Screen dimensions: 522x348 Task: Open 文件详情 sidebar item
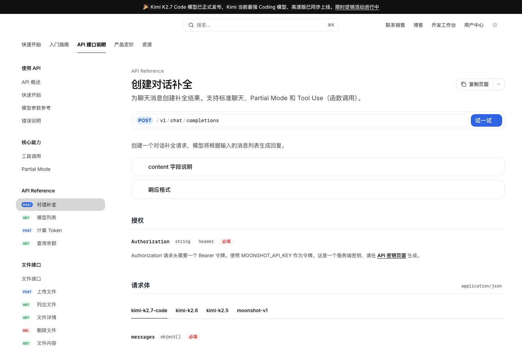(x=61, y=317)
